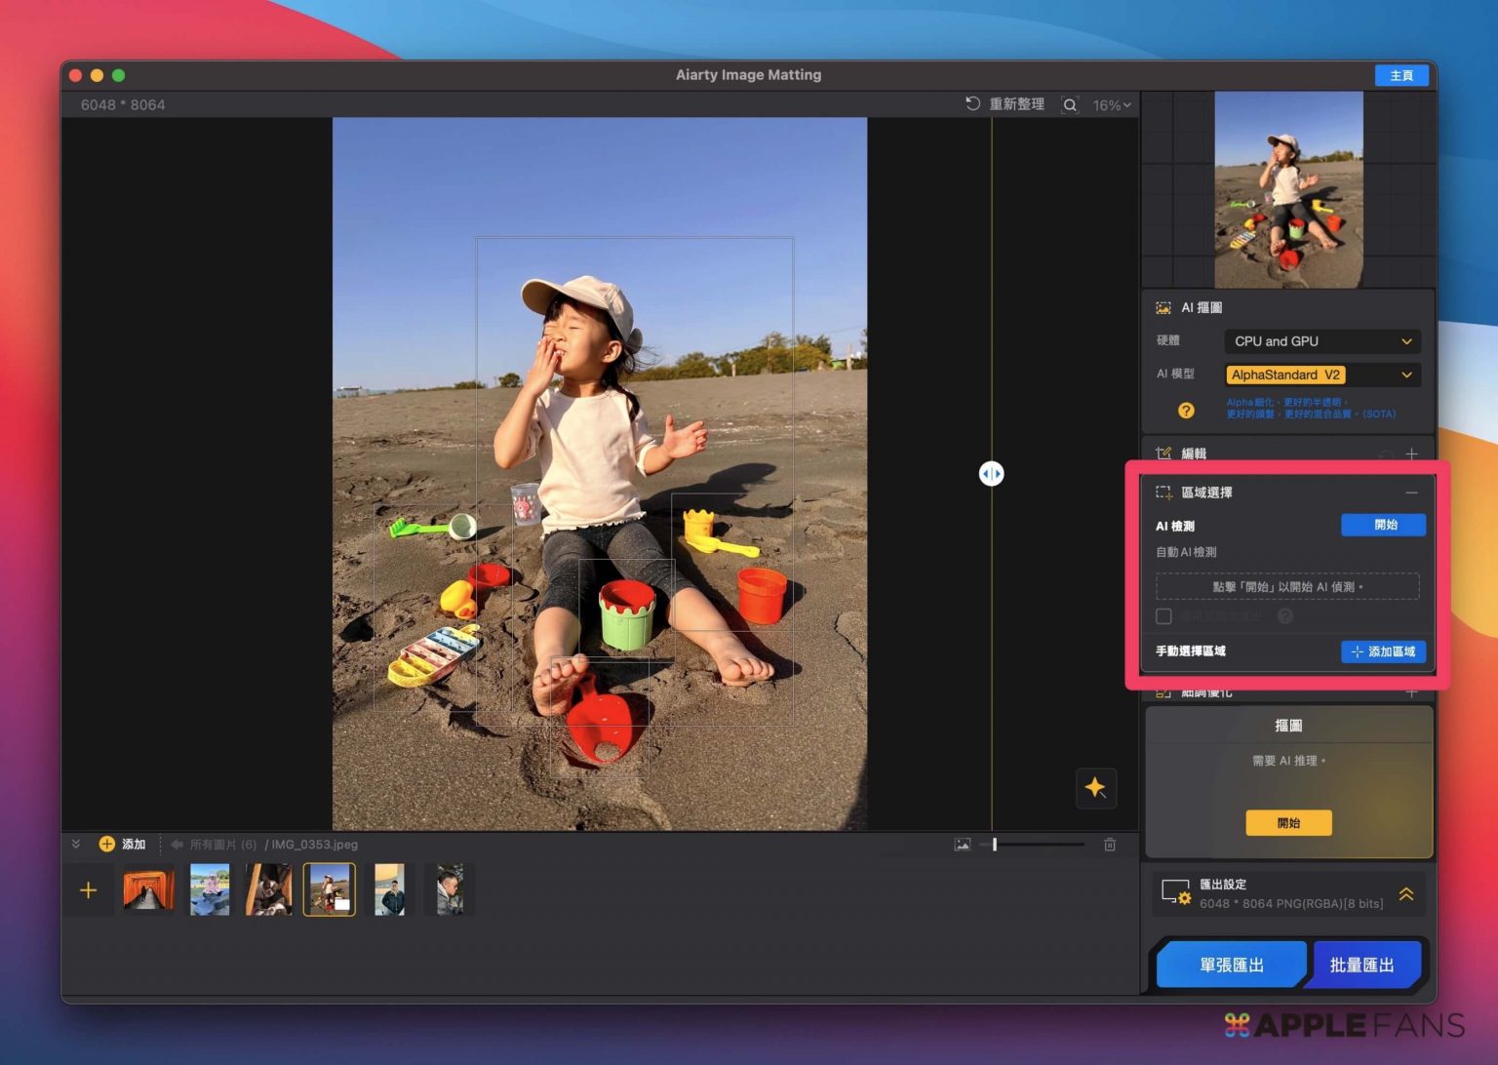The image size is (1498, 1065).
Task: Click the yellow question mark help icon
Action: coord(1186,411)
